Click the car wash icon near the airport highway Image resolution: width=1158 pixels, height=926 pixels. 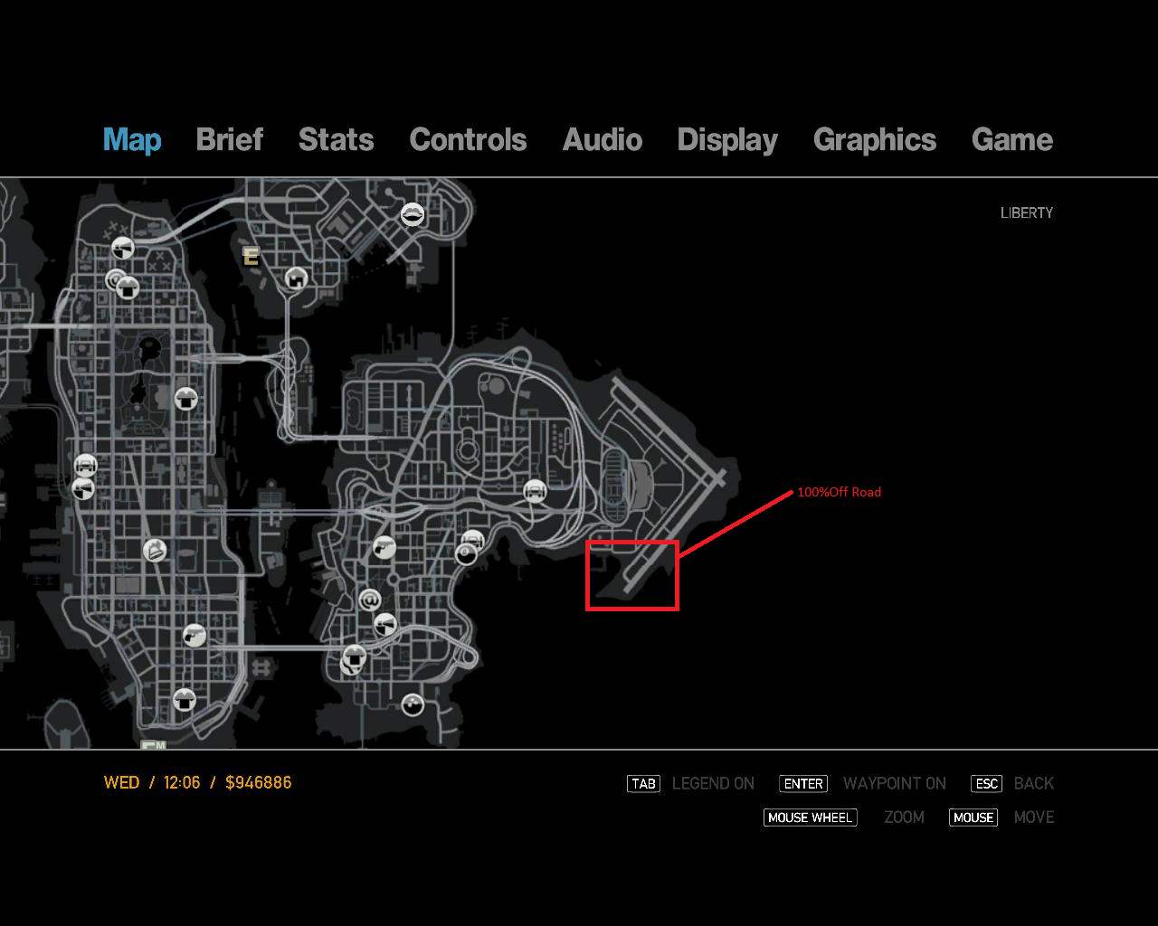click(536, 491)
